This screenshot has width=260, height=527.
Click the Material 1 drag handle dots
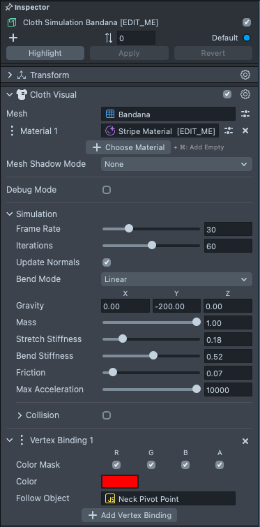(x=12, y=131)
